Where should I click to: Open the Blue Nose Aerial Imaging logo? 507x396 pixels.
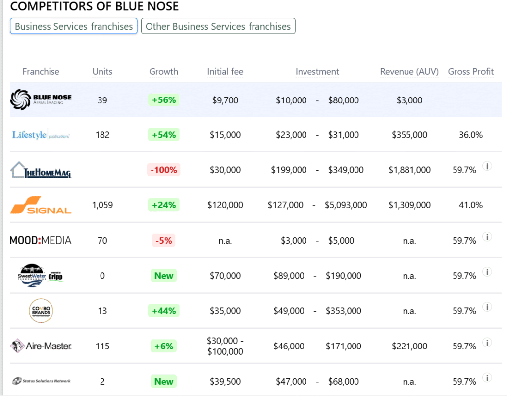coord(41,99)
